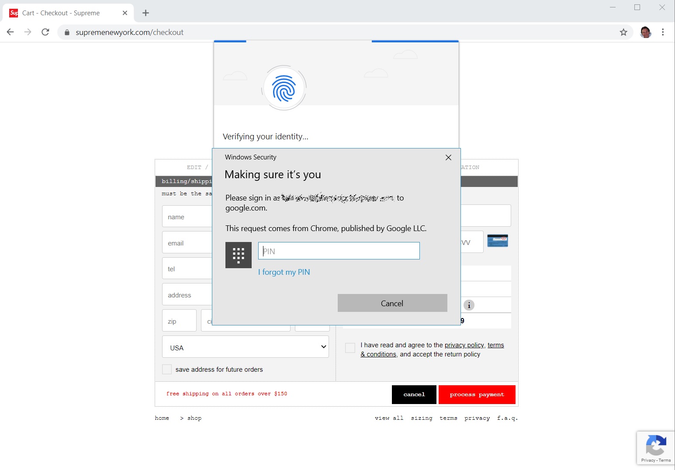675x470 pixels.
Task: Open sizing footer link
Action: pyautogui.click(x=422, y=418)
